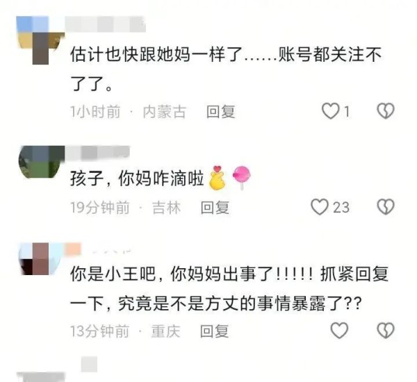Dislike the Chongqing comment with broken heart
This screenshot has width=417, height=382.
386,331
